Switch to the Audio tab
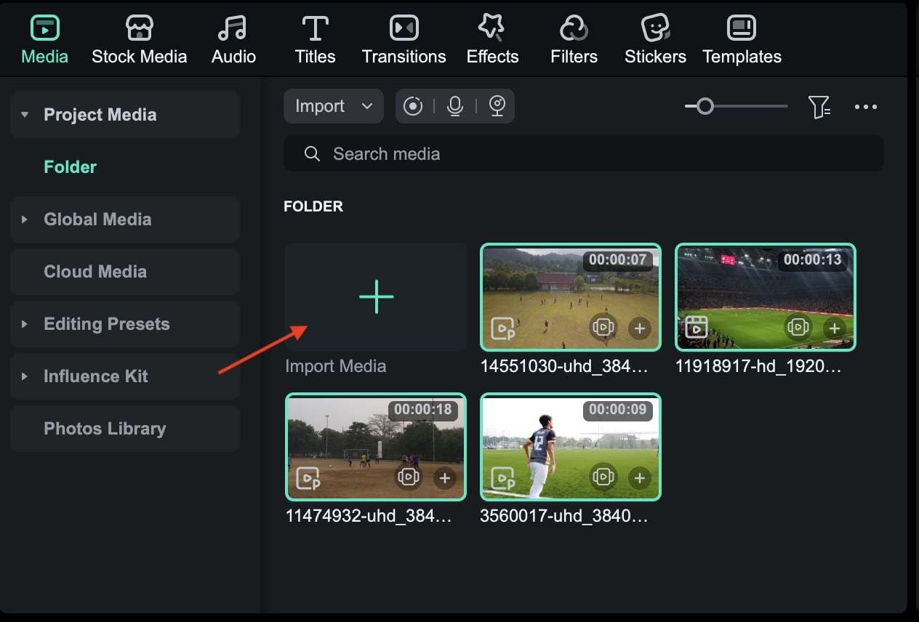Screen dimensions: 919x622 click(x=233, y=41)
